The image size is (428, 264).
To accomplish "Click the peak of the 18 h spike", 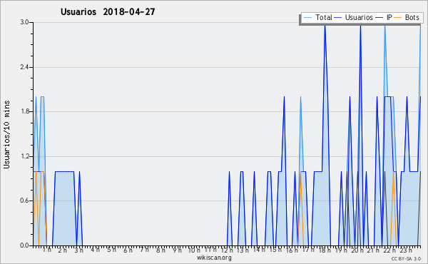I will [325, 26].
